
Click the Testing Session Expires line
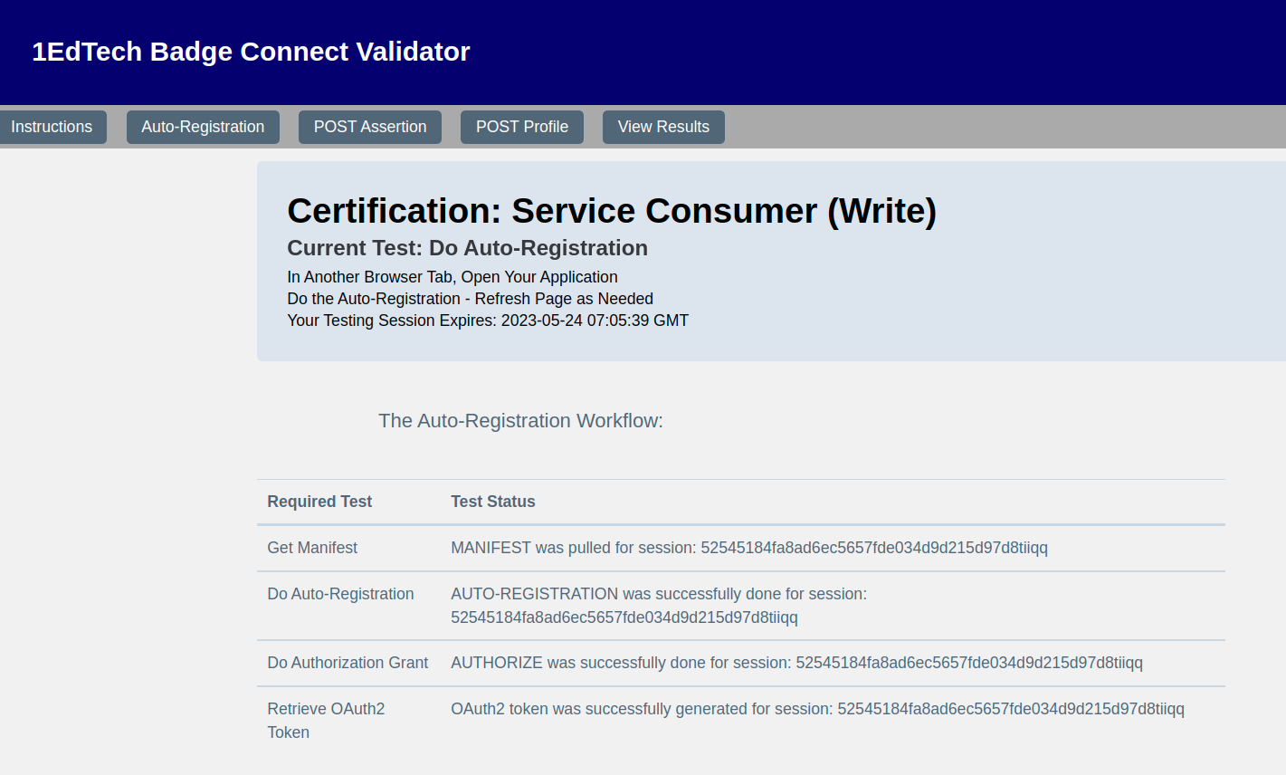pyautogui.click(x=488, y=321)
